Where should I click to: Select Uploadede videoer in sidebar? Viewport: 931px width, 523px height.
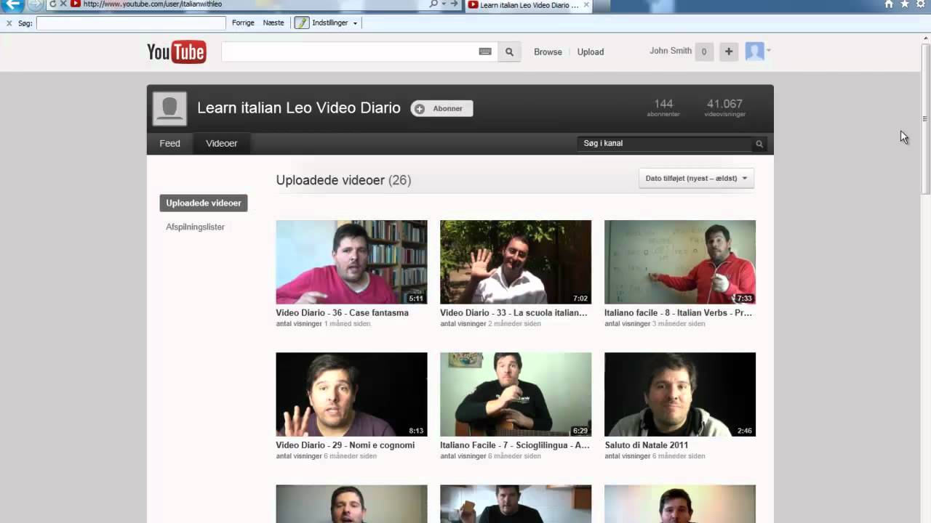tap(204, 203)
